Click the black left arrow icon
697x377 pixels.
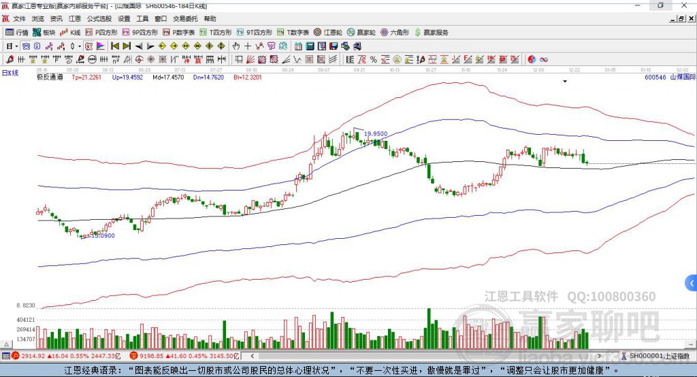tap(139, 46)
